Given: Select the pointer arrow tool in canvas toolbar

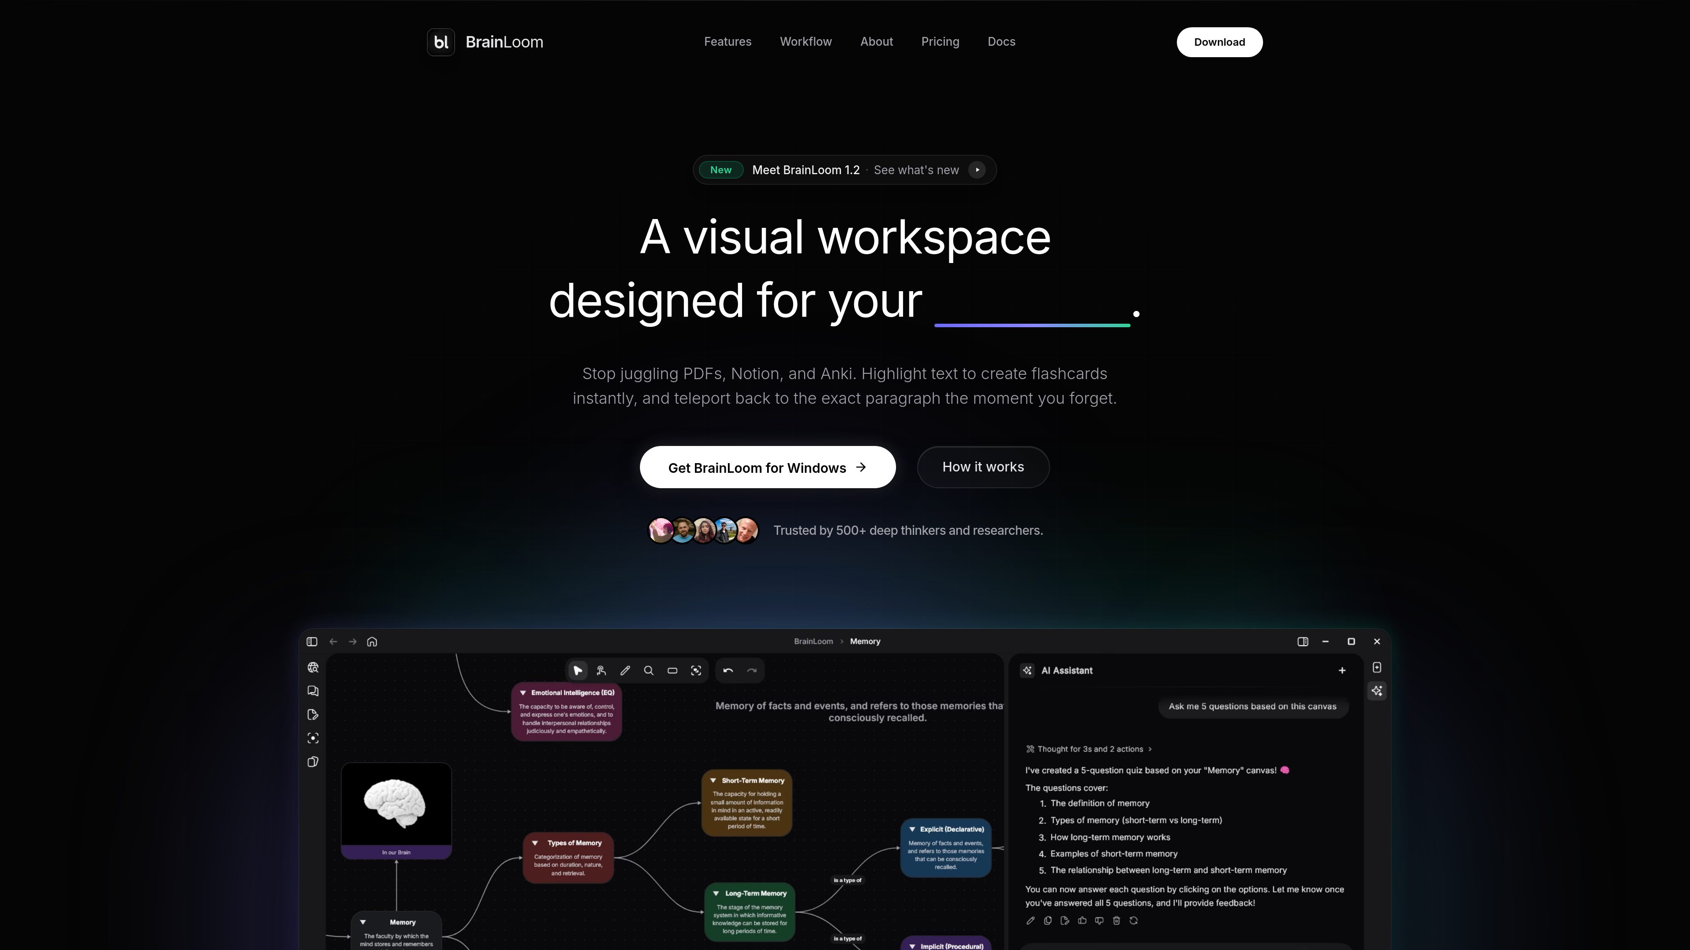Looking at the screenshot, I should [577, 670].
